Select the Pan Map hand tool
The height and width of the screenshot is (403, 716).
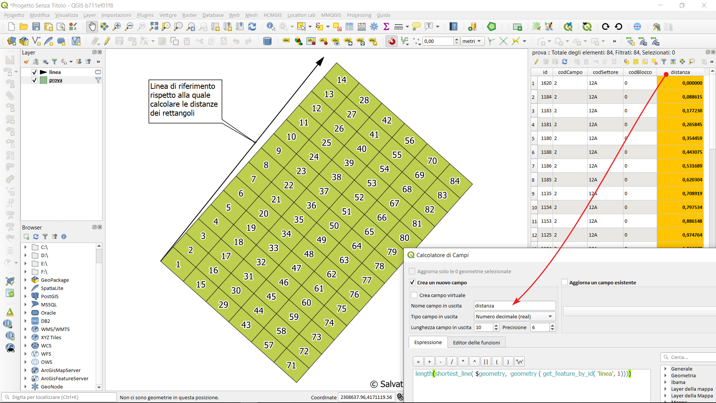coord(92,26)
